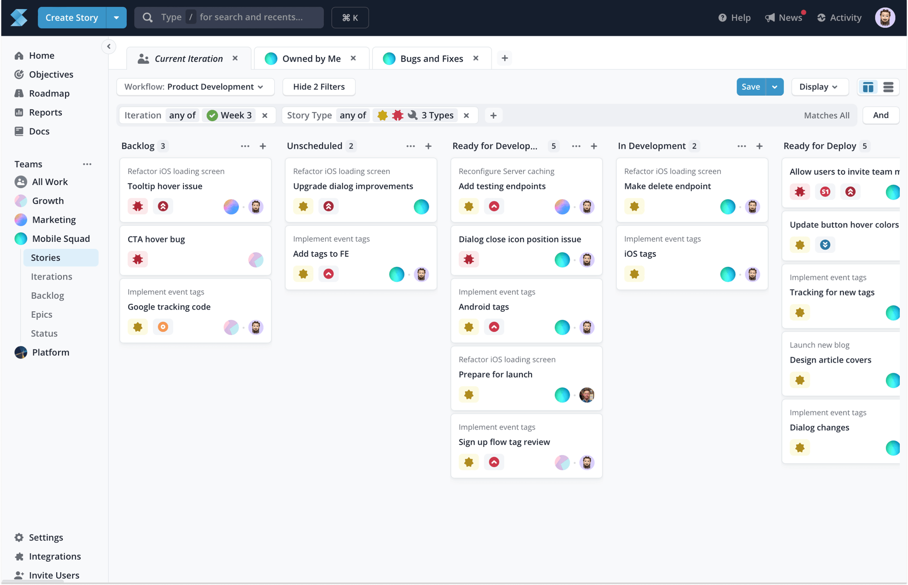Add a new filter with the plus icon
The image size is (908, 585).
(x=493, y=115)
